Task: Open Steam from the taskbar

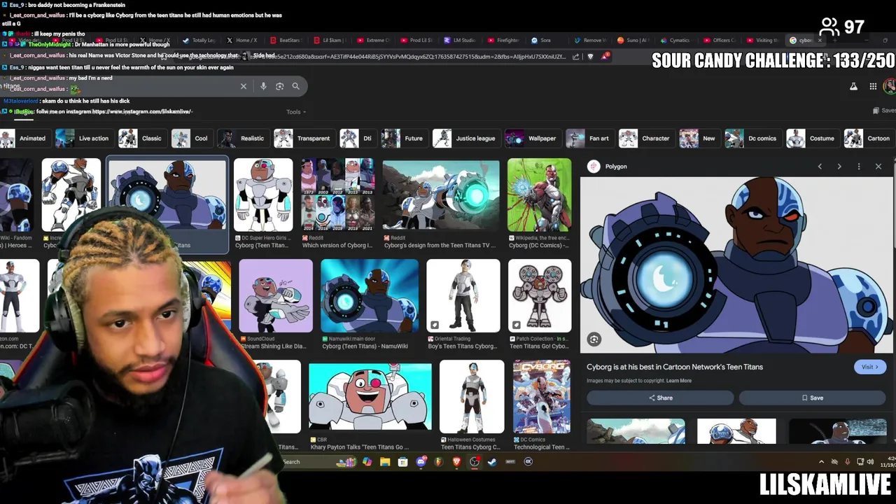Action: [492, 461]
